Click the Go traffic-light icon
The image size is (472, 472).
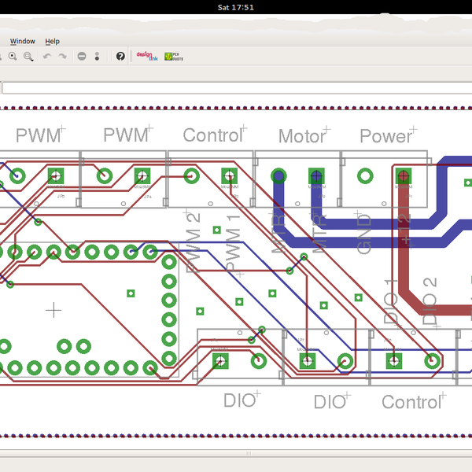(97, 57)
